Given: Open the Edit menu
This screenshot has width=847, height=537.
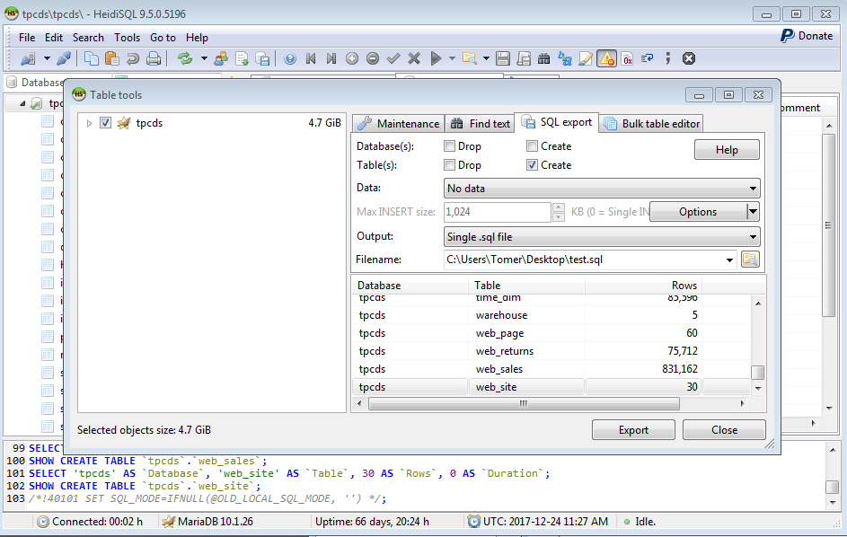Looking at the screenshot, I should pyautogui.click(x=54, y=38).
